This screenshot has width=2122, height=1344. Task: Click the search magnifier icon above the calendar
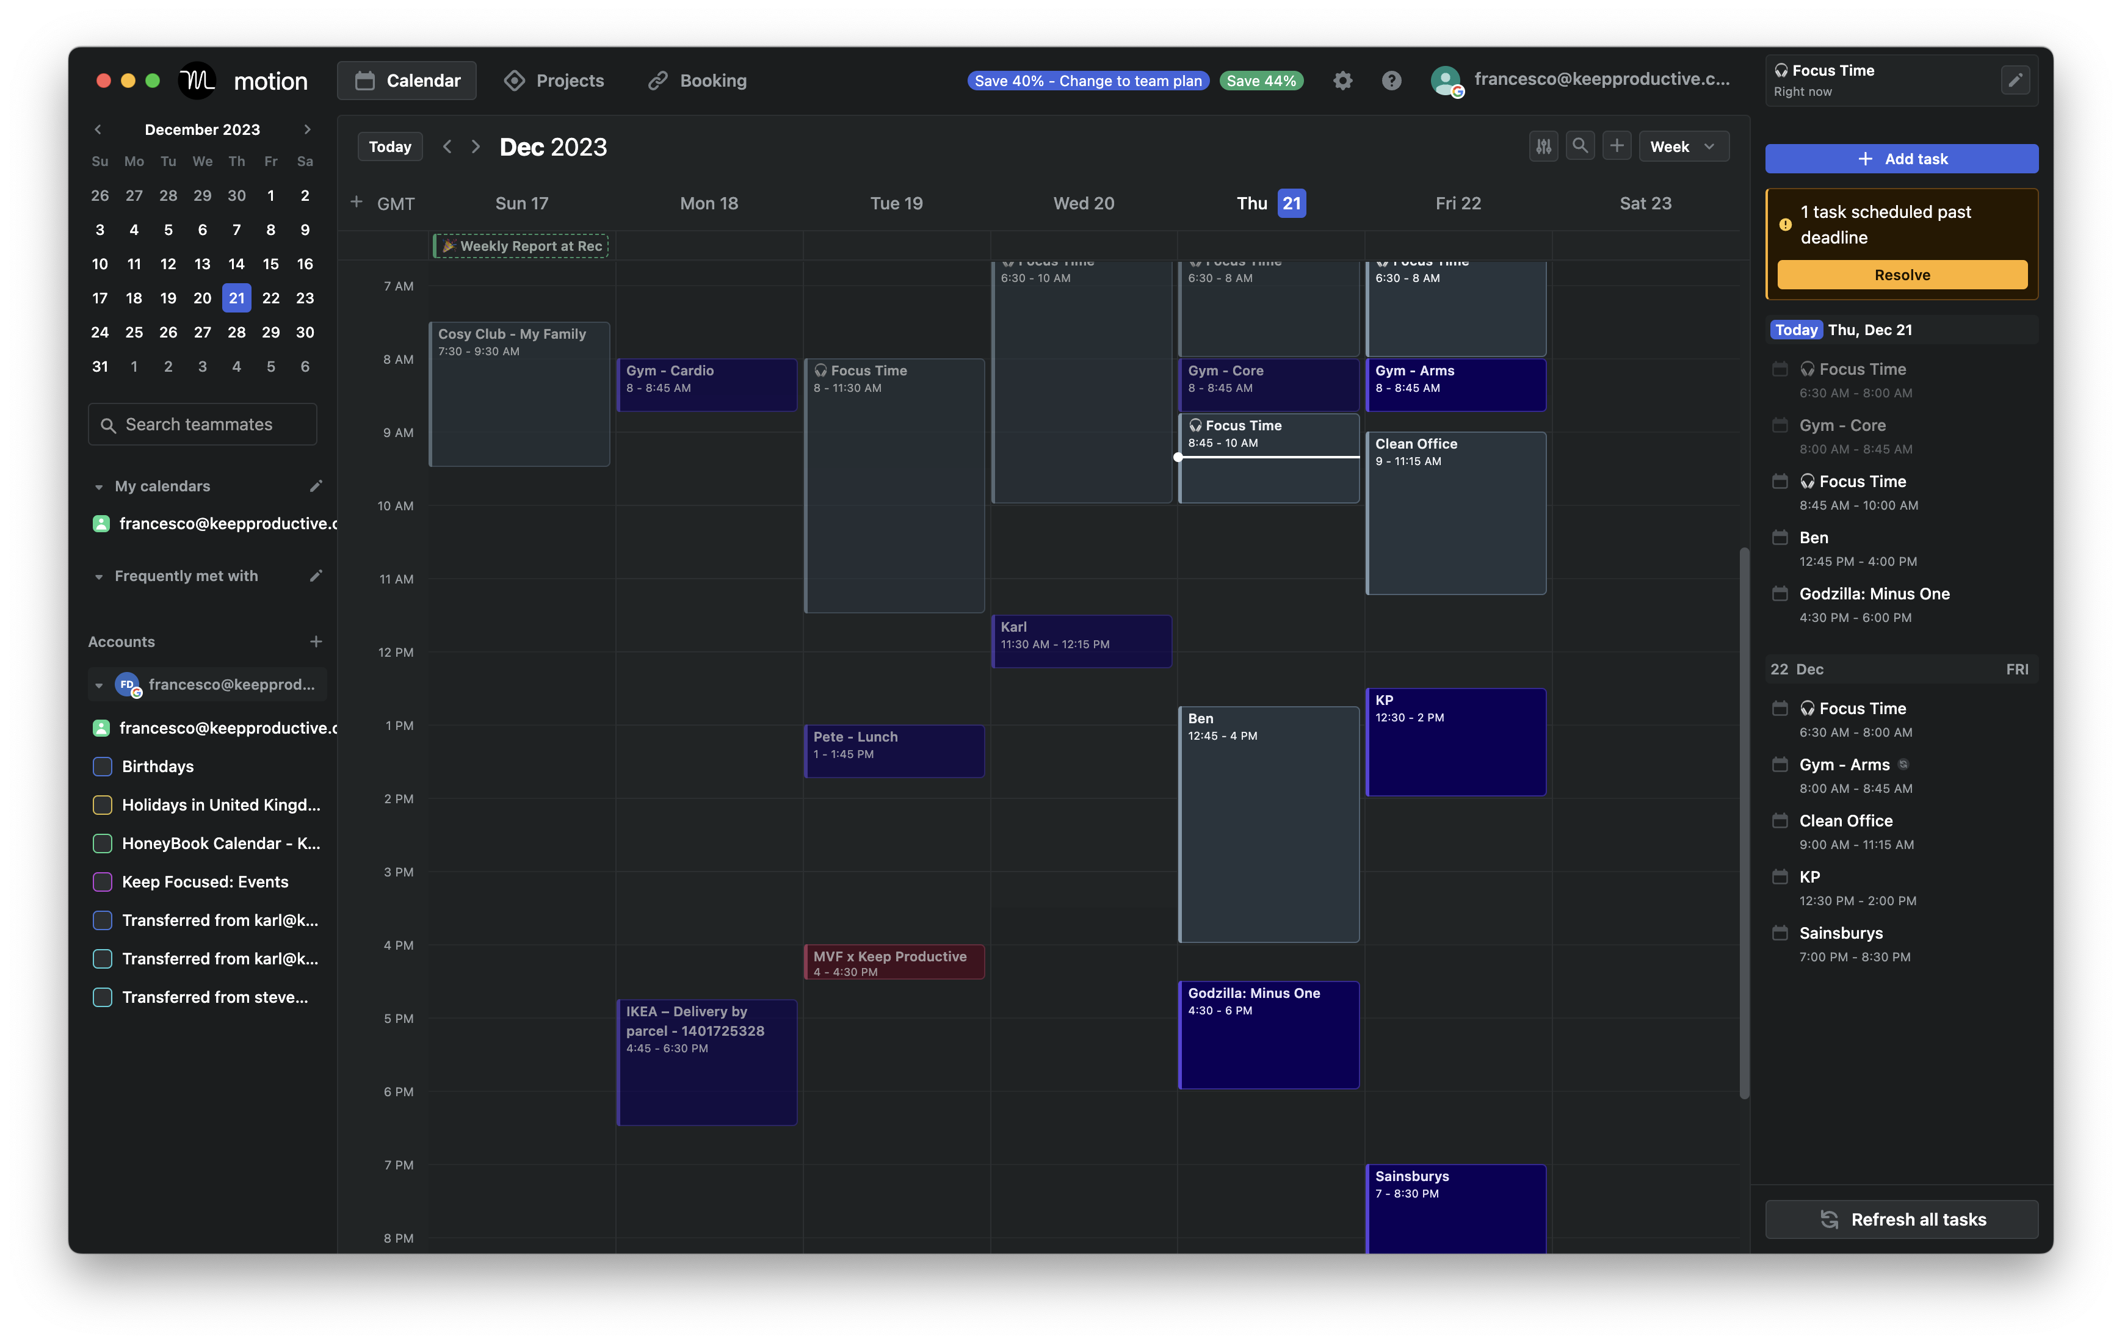(1580, 145)
